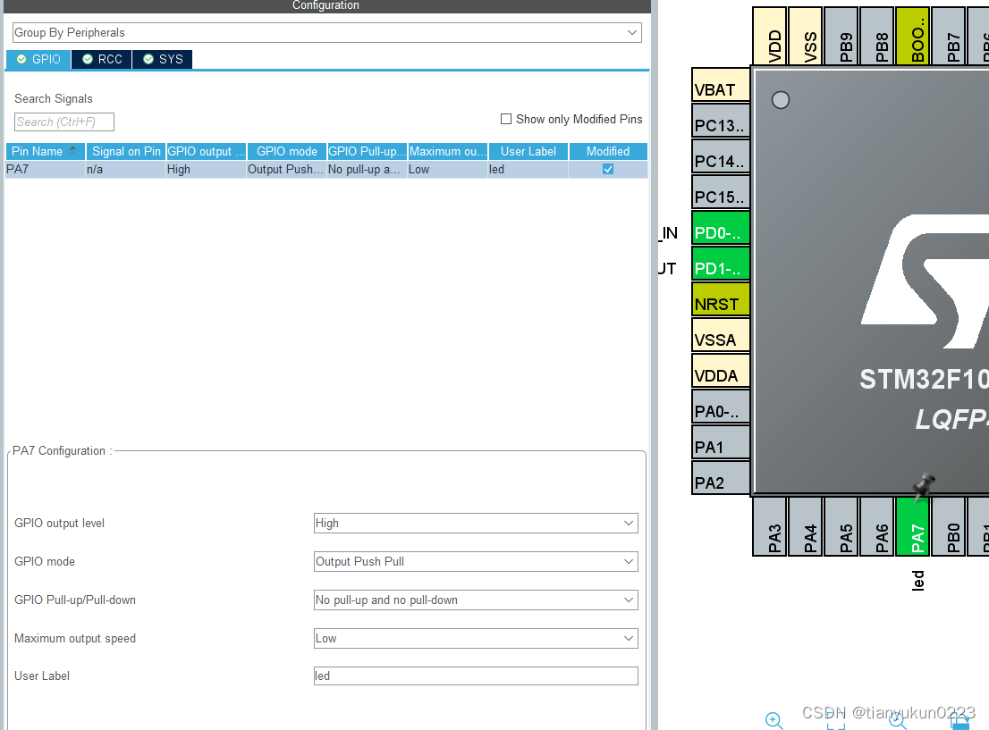Select the PB0 pin at chip bottom
Screen dimensions: 989x730
(x=949, y=527)
